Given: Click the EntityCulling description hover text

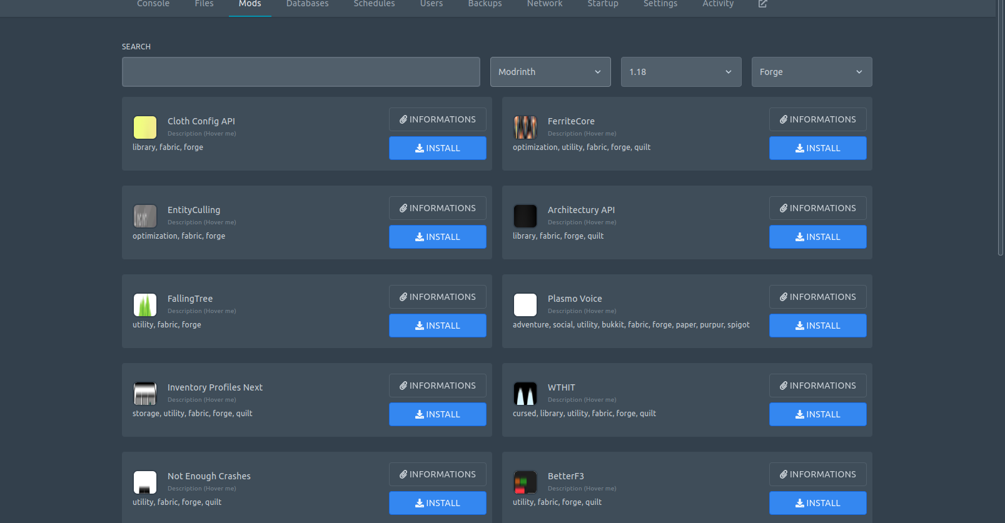Looking at the screenshot, I should pyautogui.click(x=201, y=222).
